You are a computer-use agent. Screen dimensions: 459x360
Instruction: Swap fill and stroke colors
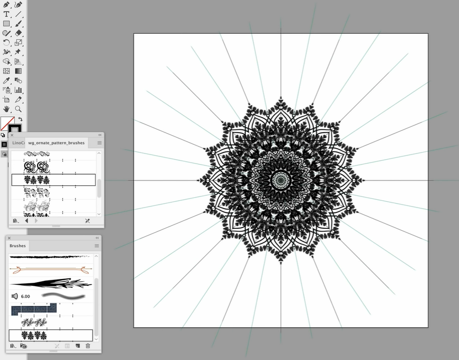point(20,119)
